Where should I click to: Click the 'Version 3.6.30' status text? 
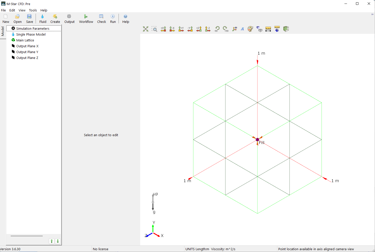(x=10, y=249)
